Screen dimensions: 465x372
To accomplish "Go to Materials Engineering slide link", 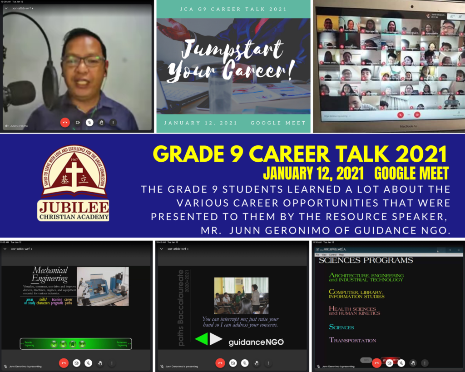I will pos(28,344).
